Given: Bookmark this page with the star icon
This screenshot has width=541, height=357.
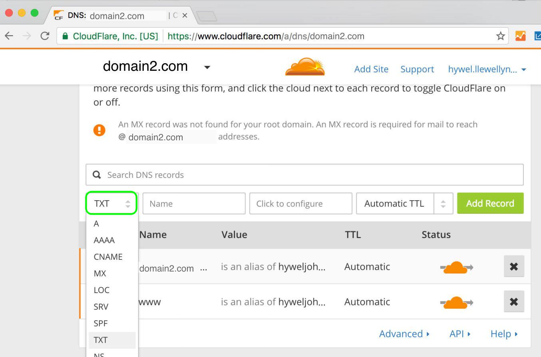Looking at the screenshot, I should coord(500,36).
